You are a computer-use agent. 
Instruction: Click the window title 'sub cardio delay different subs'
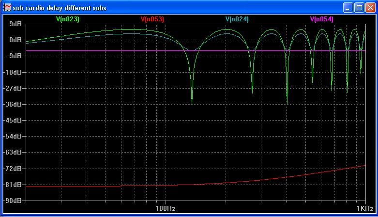(60, 8)
